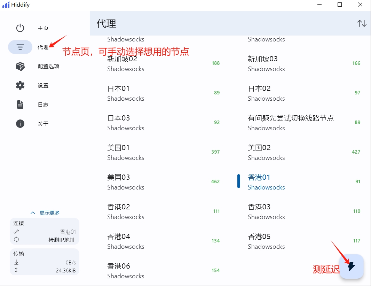
Task: Click the settings gear icon beside 设置
Action: point(20,85)
